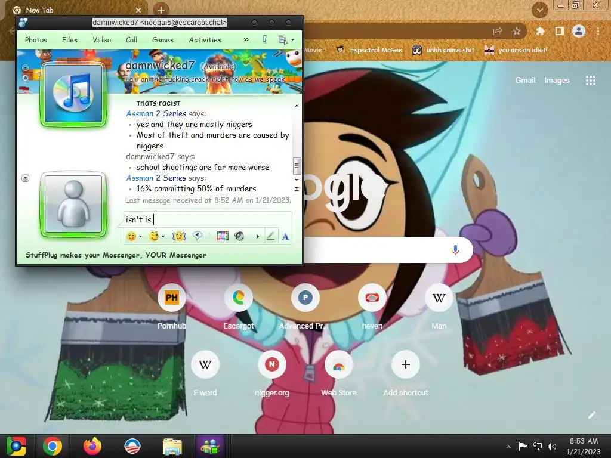Click the invite contact icon beside Activities overflow
611x458 pixels.
pyautogui.click(x=264, y=39)
